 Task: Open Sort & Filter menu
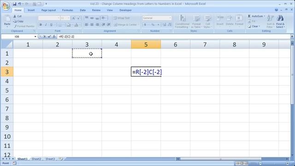271,22
